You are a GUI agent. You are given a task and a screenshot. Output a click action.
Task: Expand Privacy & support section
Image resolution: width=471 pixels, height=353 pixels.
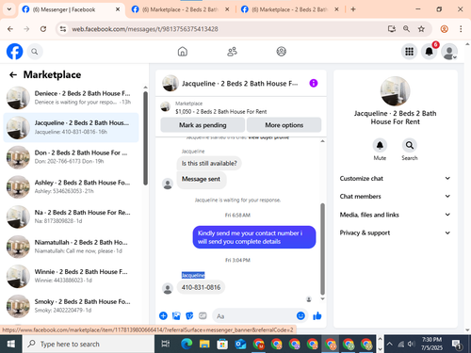click(395, 233)
